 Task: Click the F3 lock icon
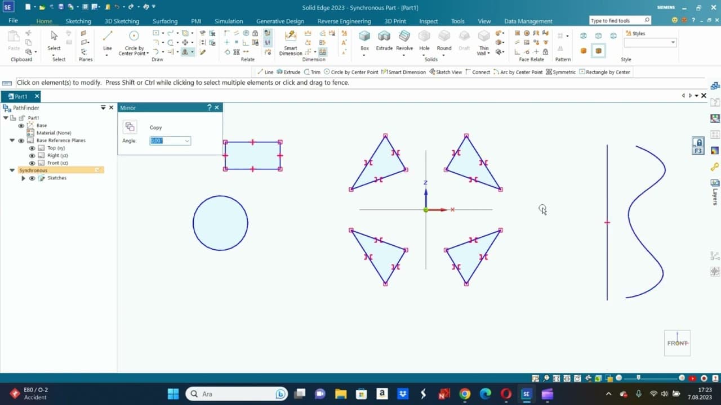click(698, 146)
